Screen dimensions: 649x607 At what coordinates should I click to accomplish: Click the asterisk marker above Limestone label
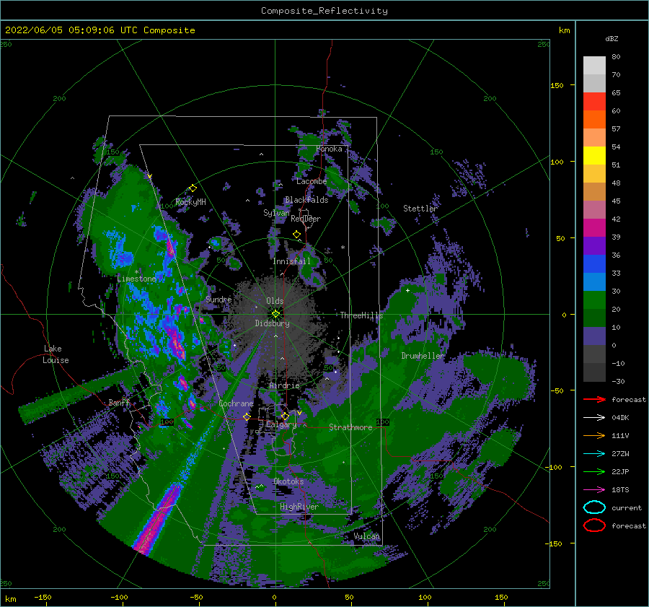click(136, 272)
